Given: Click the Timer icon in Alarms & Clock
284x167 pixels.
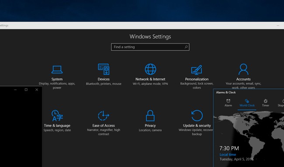Looking at the screenshot, I should (266, 101).
